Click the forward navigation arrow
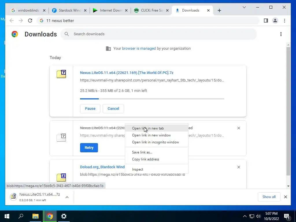The width and height of the screenshot is (296, 222). [21, 21]
